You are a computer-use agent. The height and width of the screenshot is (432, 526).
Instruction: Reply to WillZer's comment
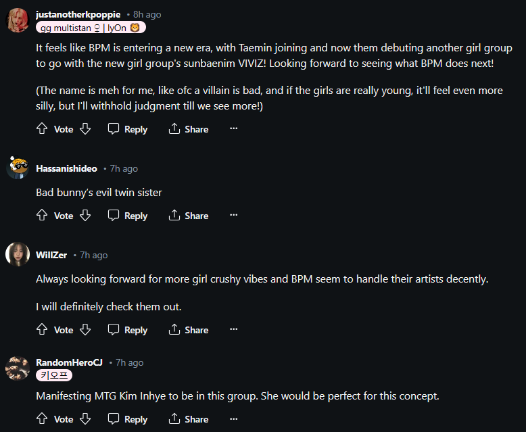click(x=128, y=330)
